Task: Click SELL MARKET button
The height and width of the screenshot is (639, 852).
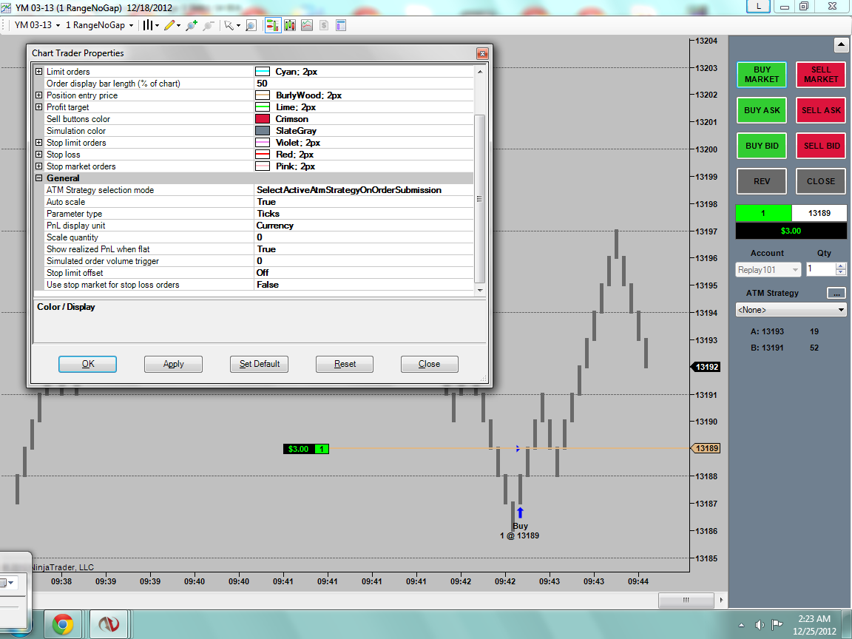Action: coord(821,75)
